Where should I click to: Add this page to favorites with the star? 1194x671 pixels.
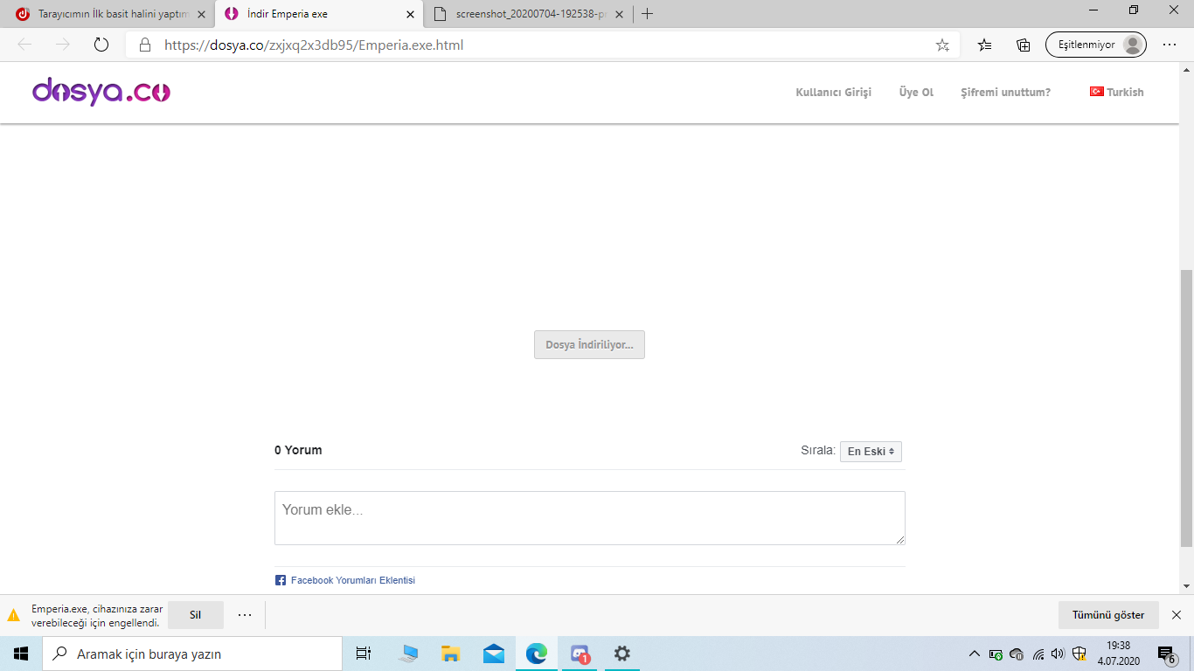pyautogui.click(x=942, y=45)
